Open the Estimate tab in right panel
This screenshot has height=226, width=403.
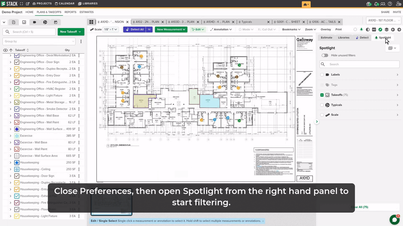[x=326, y=38]
